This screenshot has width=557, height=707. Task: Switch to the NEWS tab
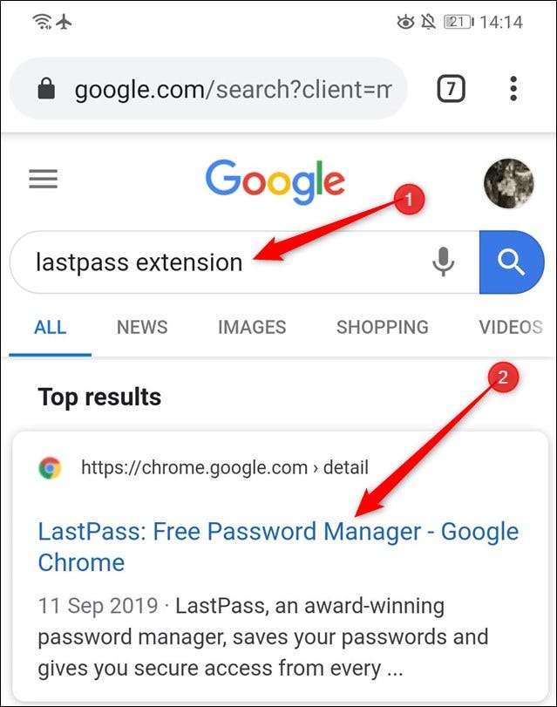tap(142, 327)
